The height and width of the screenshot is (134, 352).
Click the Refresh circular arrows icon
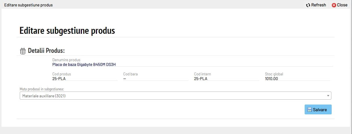coord(308,5)
